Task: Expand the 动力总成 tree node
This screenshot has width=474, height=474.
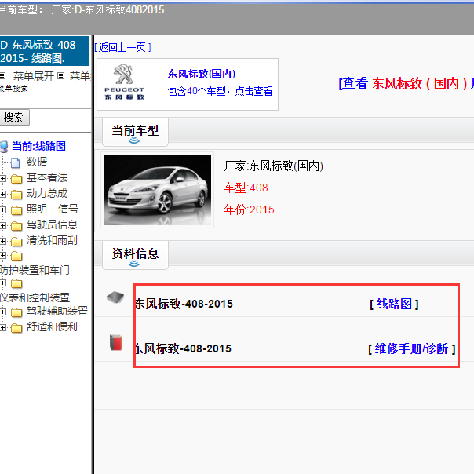Action: tap(2, 194)
